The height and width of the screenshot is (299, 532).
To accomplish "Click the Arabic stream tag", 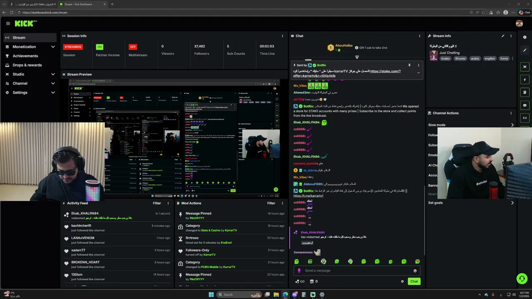I will point(446,59).
